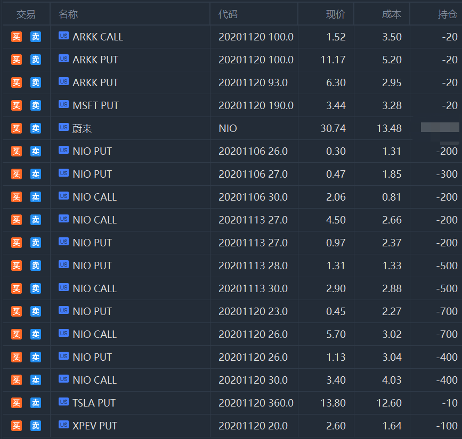Click code 20201120 190.0
462x439 pixels.
pyautogui.click(x=256, y=105)
